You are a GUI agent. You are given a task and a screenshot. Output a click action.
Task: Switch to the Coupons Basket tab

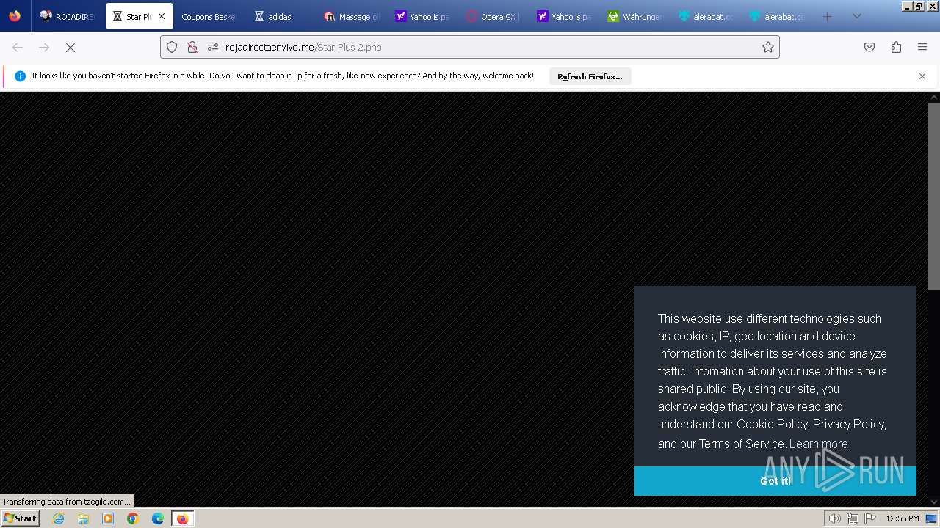[209, 16]
